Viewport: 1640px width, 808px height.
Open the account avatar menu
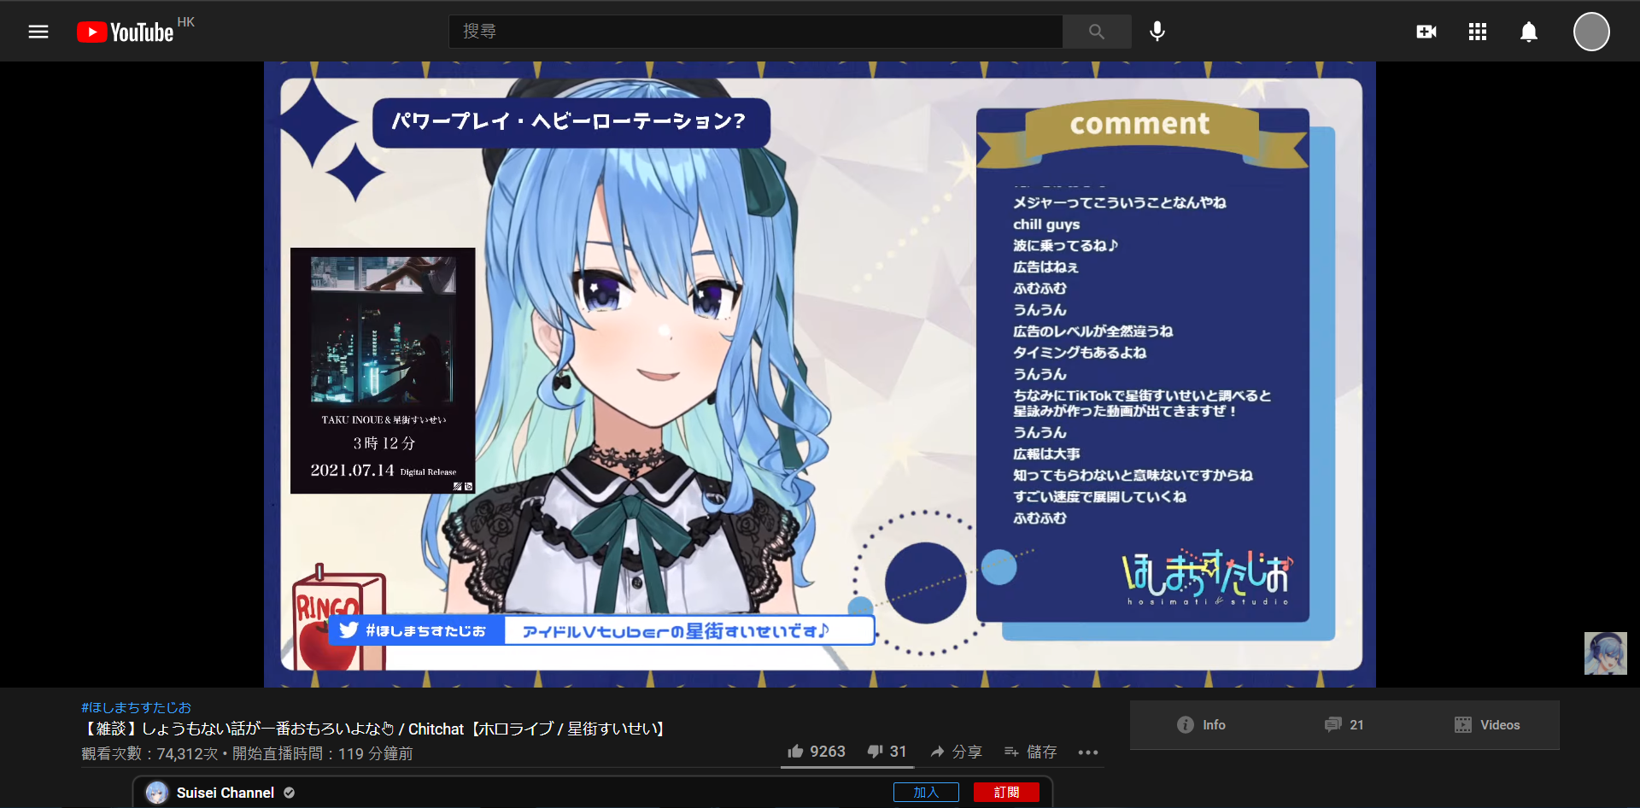click(x=1591, y=32)
